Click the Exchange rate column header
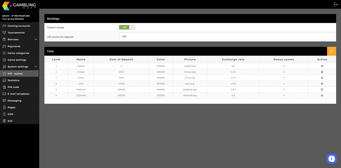 pos(233,59)
